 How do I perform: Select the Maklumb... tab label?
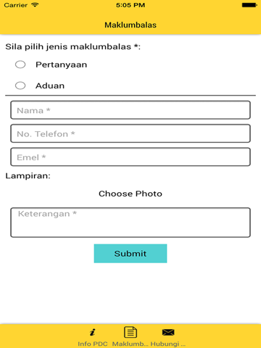(x=130, y=344)
